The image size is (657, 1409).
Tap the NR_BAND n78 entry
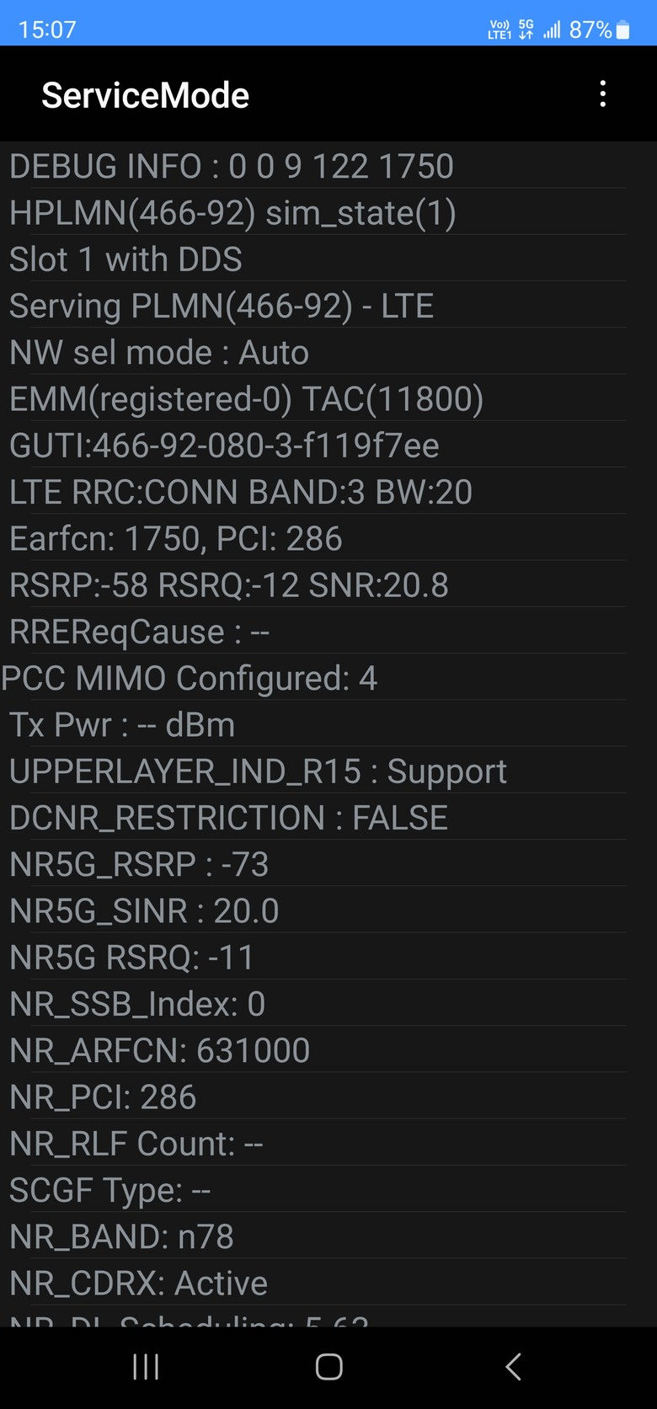[313, 1236]
